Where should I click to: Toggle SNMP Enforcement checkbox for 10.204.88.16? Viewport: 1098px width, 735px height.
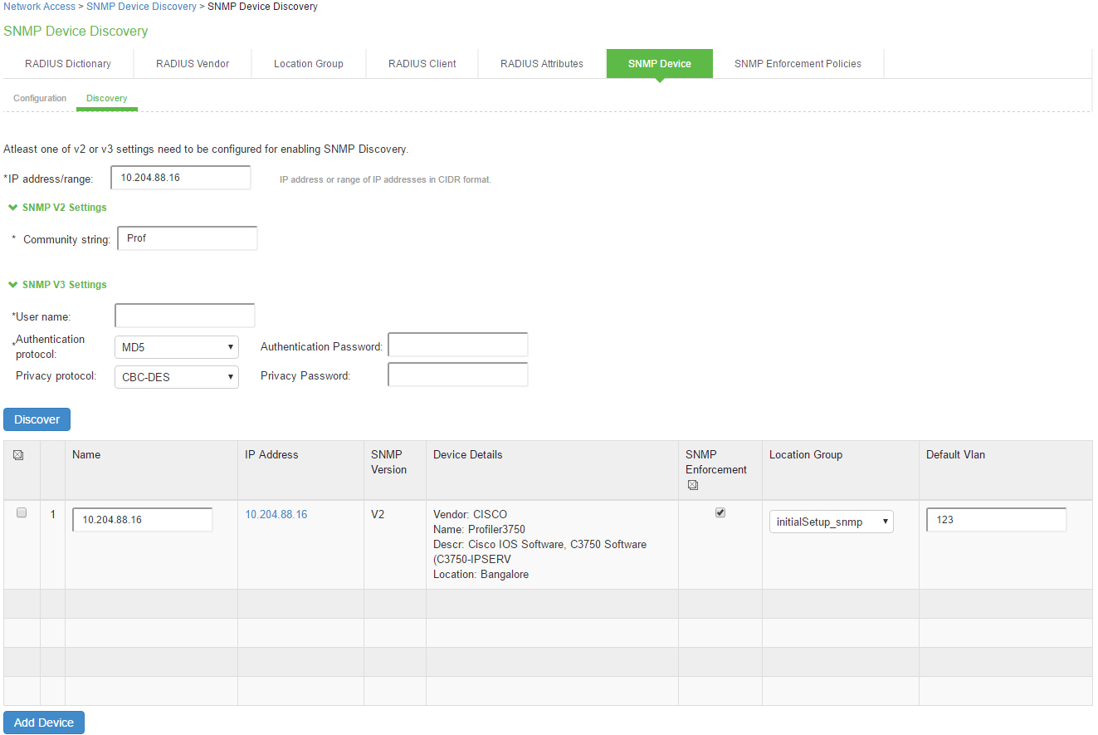pos(720,513)
